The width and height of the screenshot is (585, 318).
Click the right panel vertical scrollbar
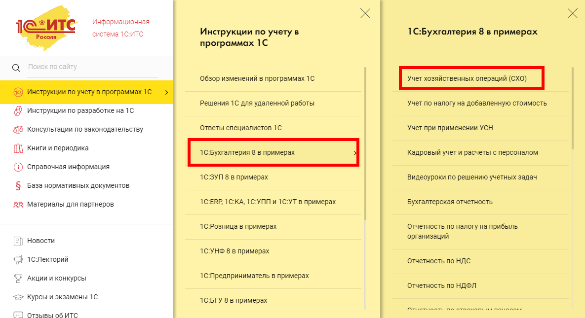(572, 108)
